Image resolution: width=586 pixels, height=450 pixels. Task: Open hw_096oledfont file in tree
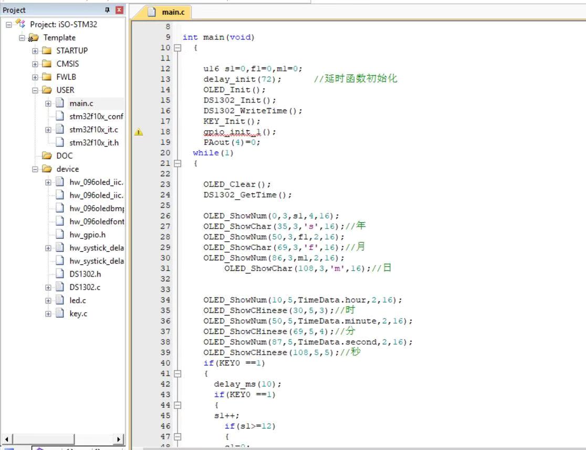click(97, 221)
